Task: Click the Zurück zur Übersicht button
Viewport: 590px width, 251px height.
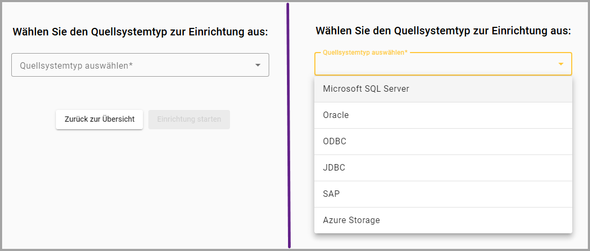Action: (99, 120)
